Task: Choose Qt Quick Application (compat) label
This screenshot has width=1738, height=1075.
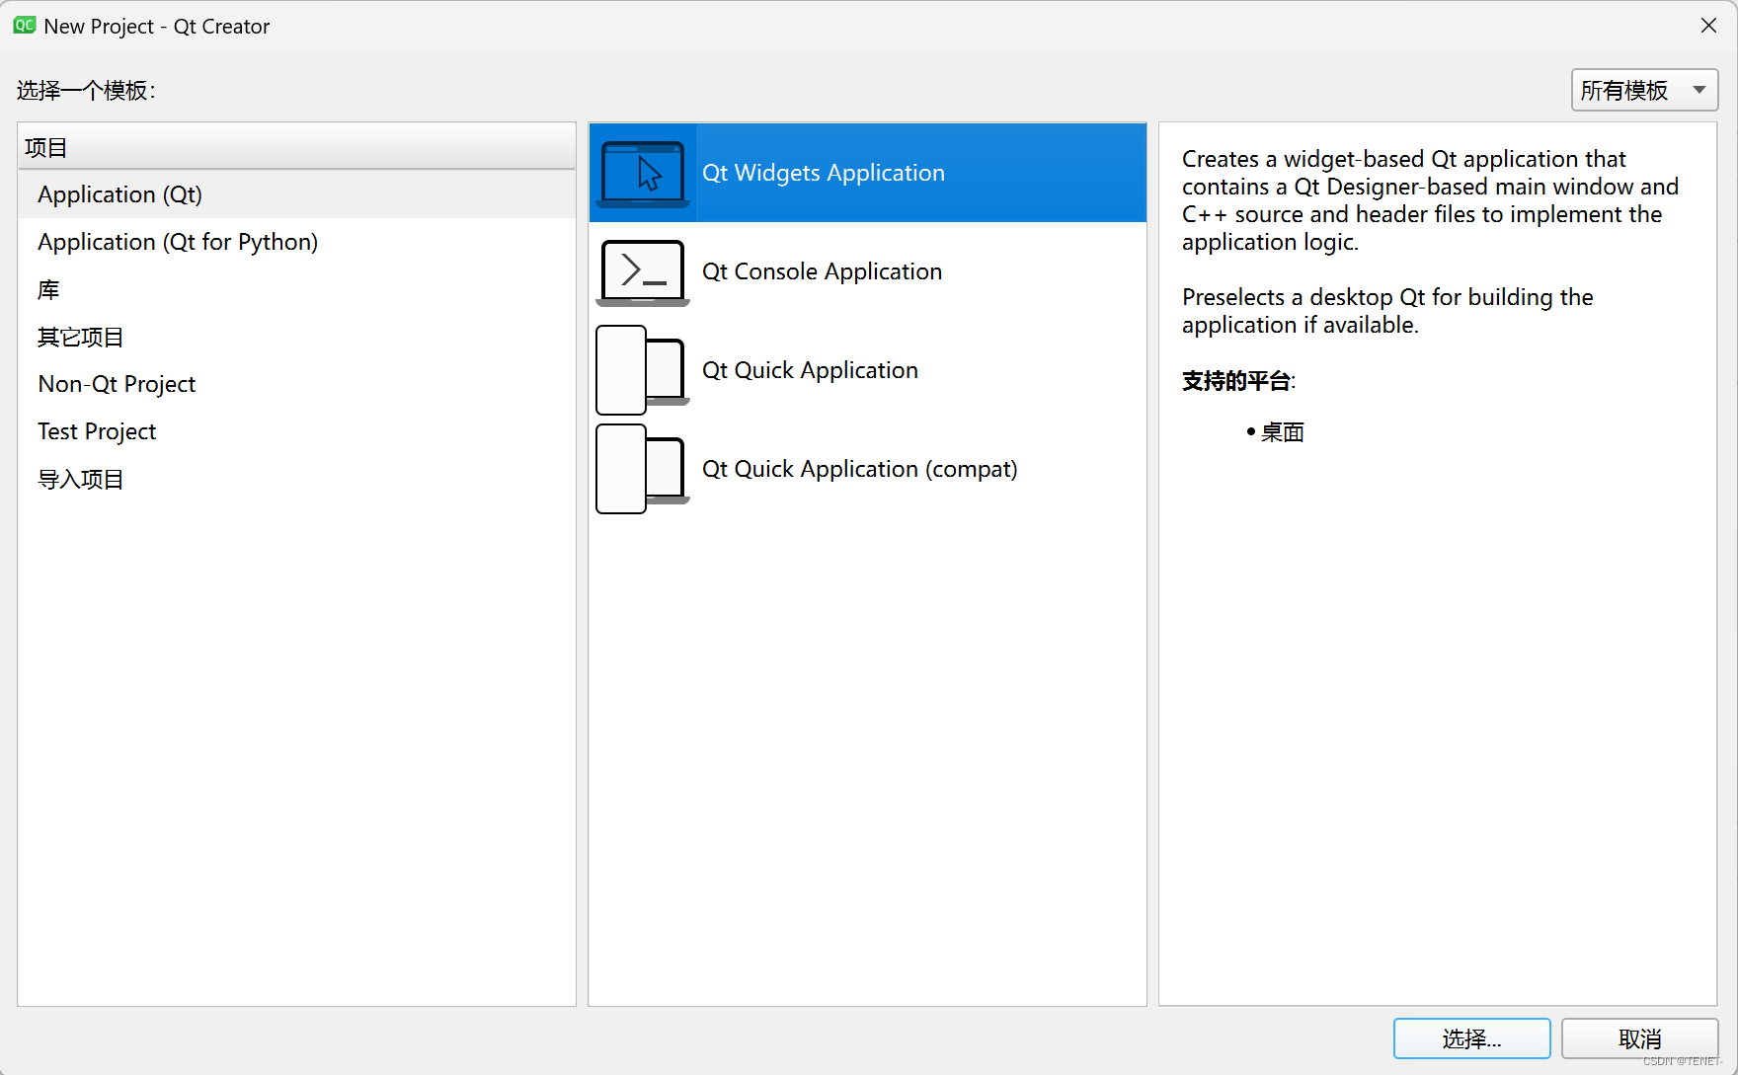Action: click(x=859, y=469)
